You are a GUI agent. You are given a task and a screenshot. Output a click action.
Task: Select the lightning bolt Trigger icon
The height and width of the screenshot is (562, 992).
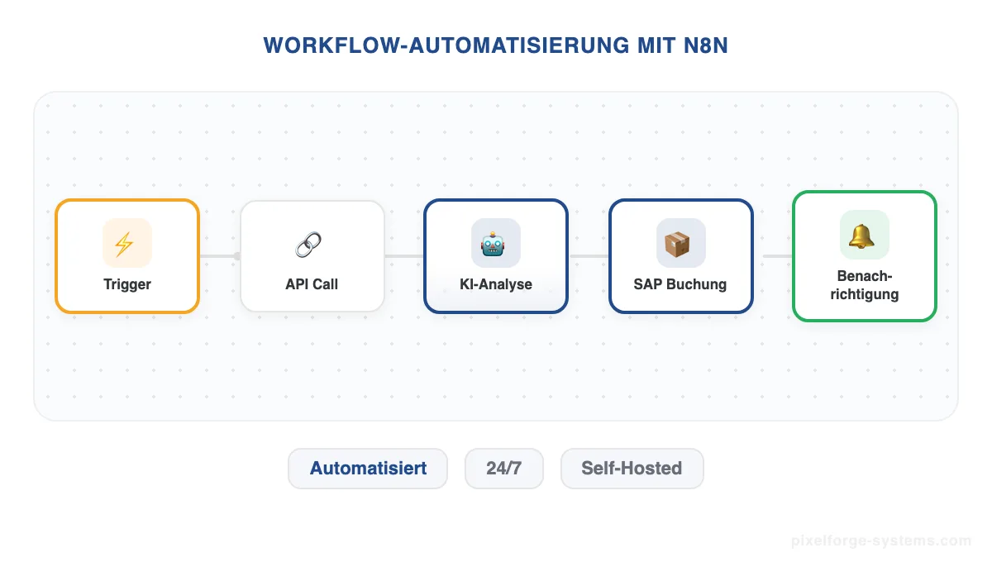coord(126,243)
